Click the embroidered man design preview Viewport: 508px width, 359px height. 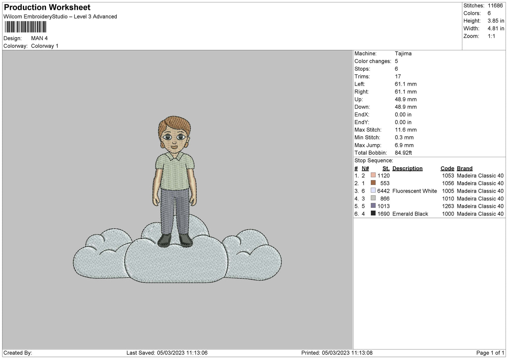click(177, 199)
